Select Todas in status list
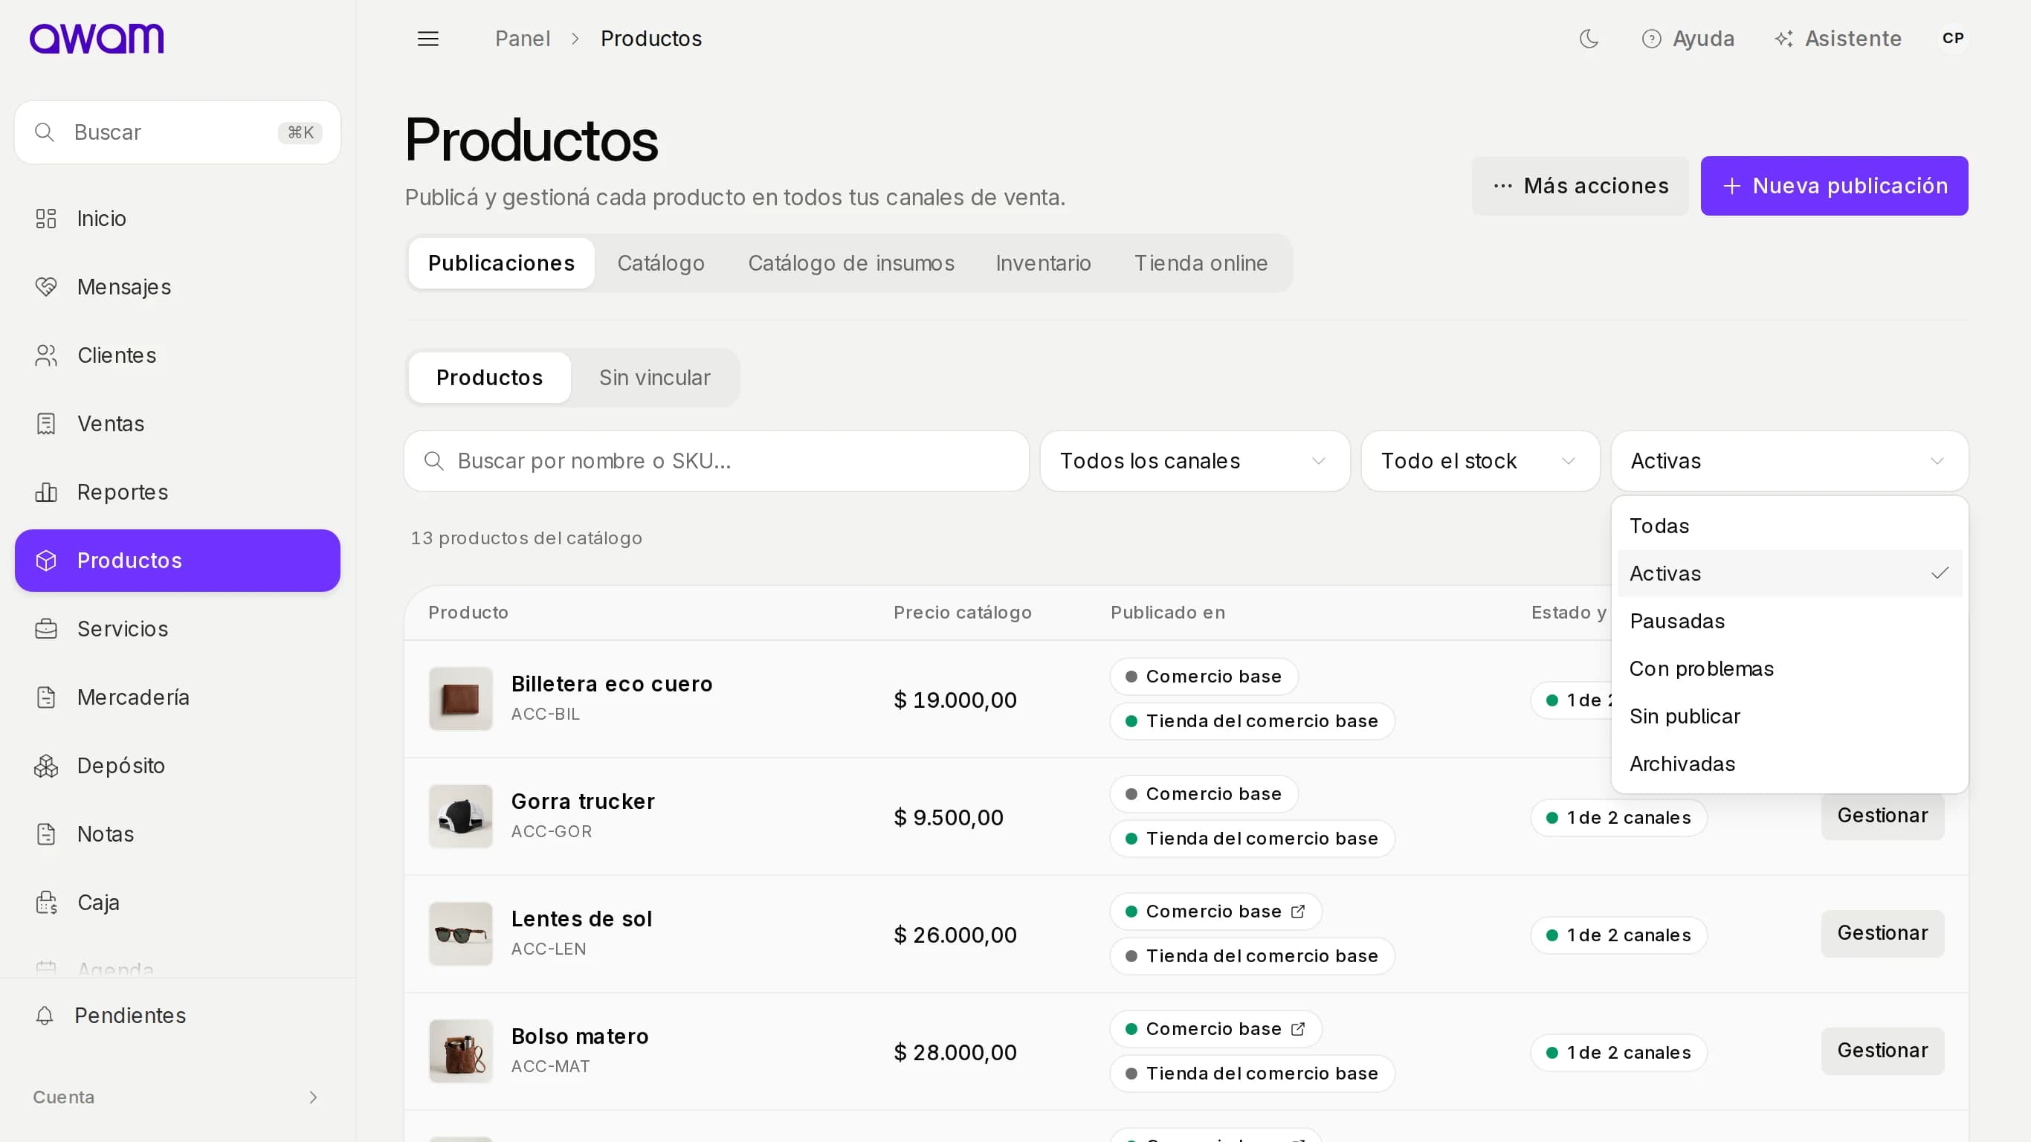2031x1142 pixels. (x=1789, y=526)
